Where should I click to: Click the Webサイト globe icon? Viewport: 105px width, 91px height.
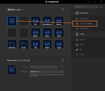(x=77, y=40)
